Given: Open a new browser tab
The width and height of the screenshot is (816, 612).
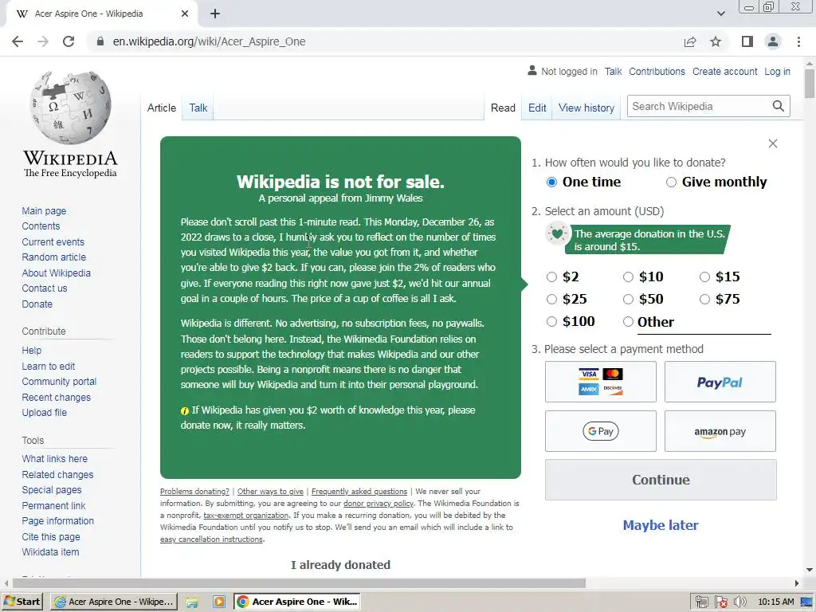Looking at the screenshot, I should click(x=215, y=14).
